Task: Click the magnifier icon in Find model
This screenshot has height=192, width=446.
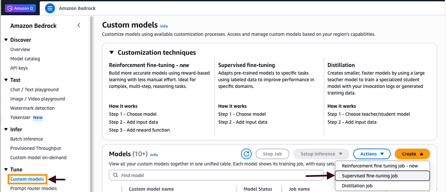Action: coord(115,175)
